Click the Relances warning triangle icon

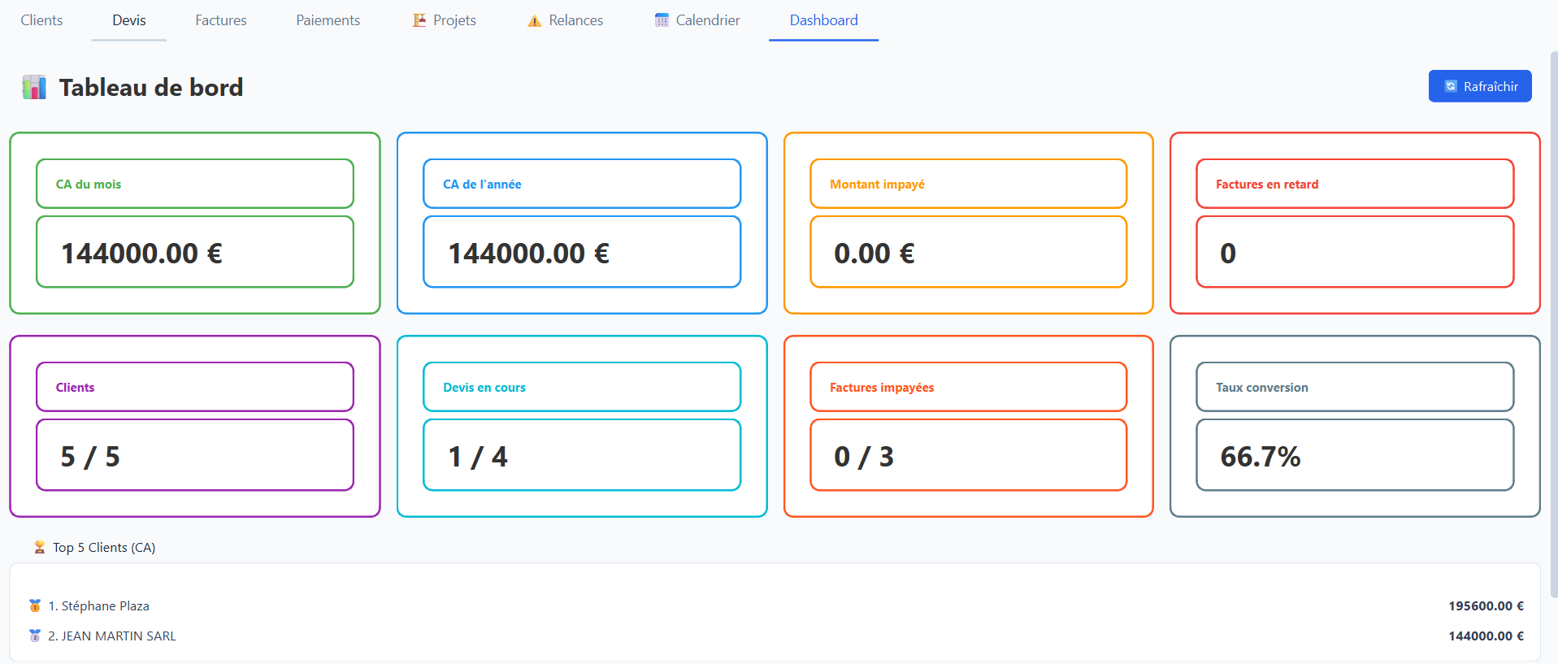click(x=535, y=21)
